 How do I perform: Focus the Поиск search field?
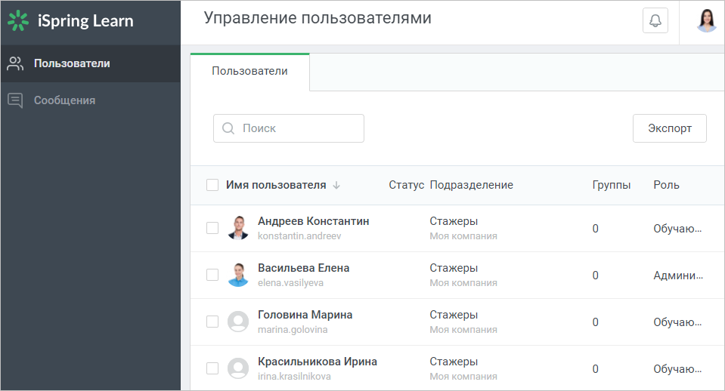pyautogui.click(x=289, y=128)
